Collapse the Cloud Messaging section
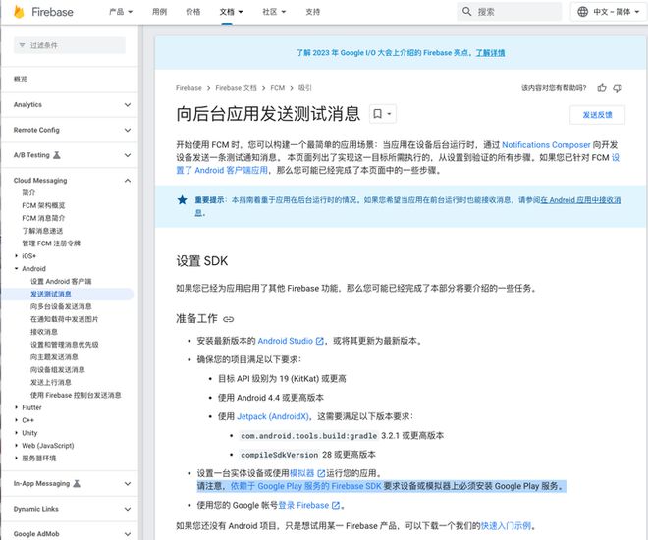 point(128,180)
